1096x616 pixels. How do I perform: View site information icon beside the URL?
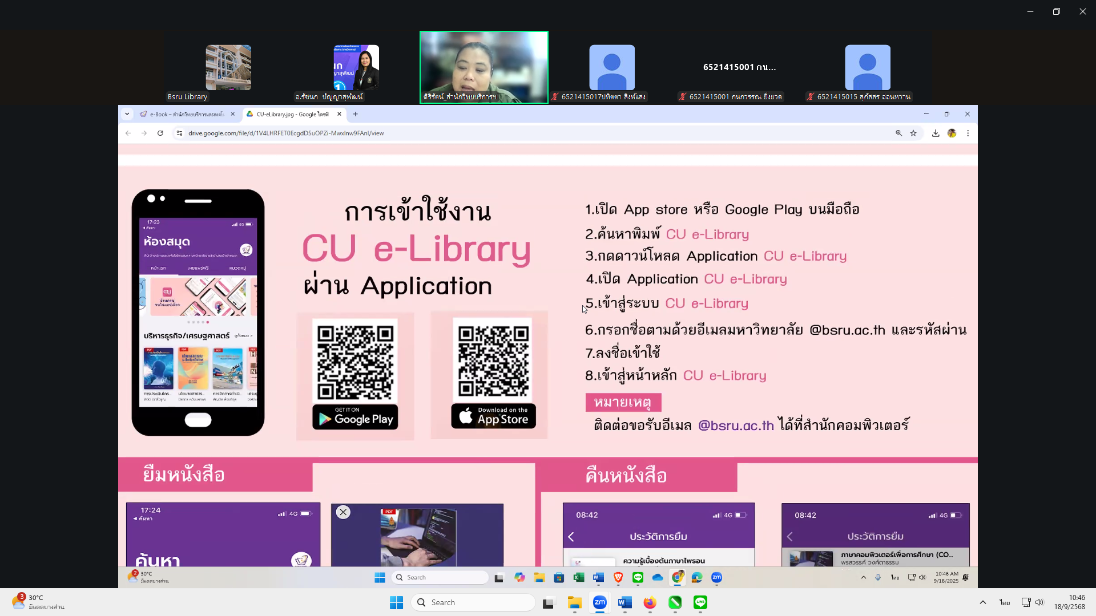pos(179,133)
